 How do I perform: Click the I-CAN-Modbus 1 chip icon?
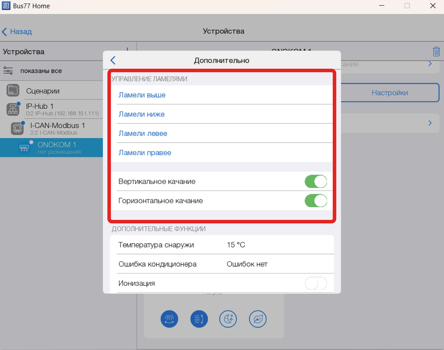pos(17,128)
